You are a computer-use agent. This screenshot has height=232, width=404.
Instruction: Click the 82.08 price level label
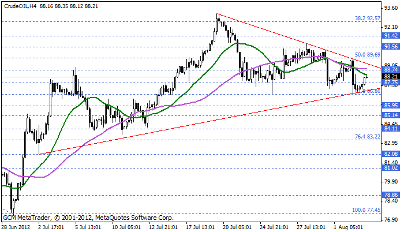(x=391, y=154)
